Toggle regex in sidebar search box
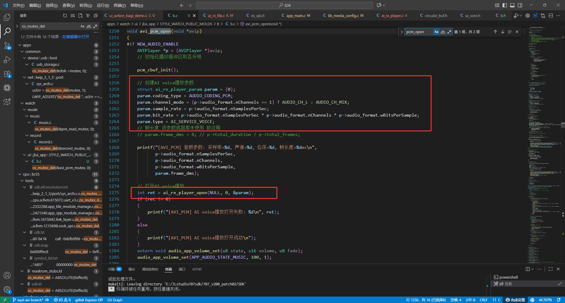Image resolution: width=565 pixels, height=303 pixels. tap(95, 26)
